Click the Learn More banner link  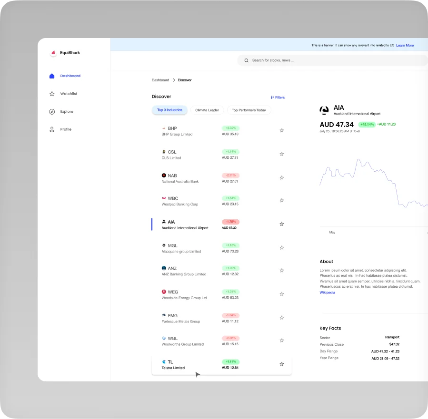[x=405, y=45]
